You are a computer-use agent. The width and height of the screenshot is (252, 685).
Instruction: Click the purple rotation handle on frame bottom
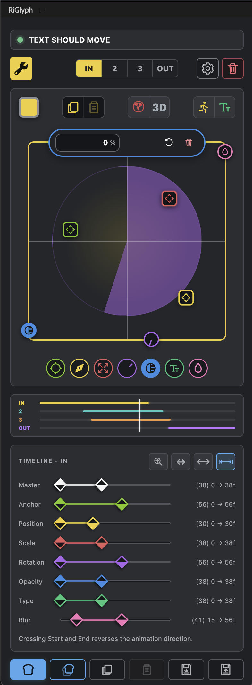[151, 339]
